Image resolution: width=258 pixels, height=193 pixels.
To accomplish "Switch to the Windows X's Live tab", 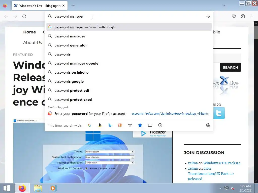I will pos(40,6).
